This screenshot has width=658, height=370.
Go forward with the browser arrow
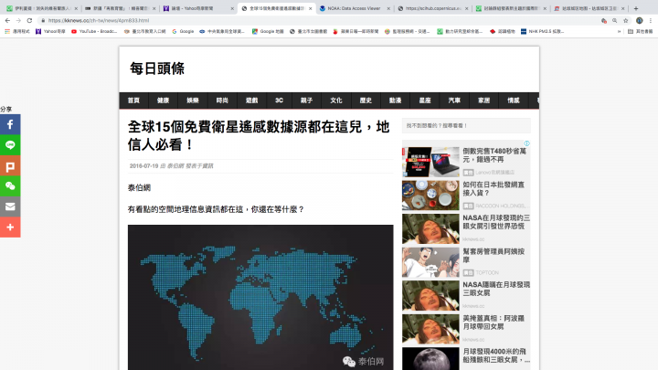(x=18, y=20)
